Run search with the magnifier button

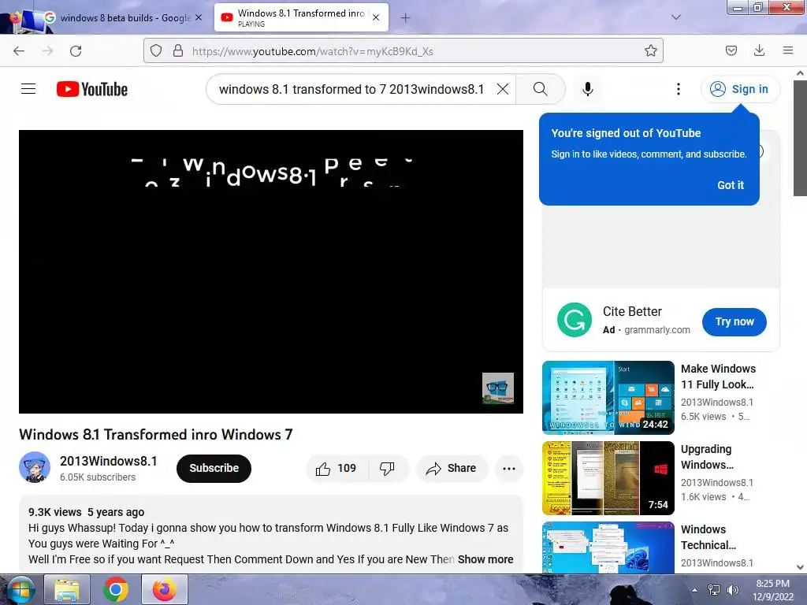541,89
